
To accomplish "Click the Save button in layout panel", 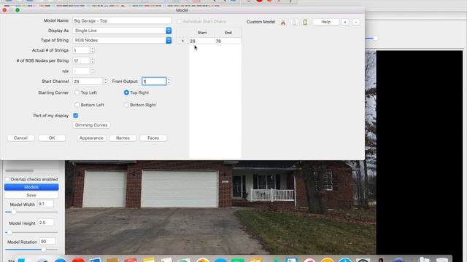I will pos(31,195).
